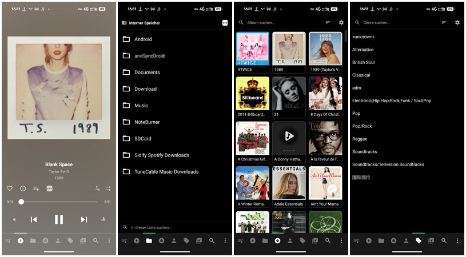Click the Interner Speicher storage header

tap(141, 23)
